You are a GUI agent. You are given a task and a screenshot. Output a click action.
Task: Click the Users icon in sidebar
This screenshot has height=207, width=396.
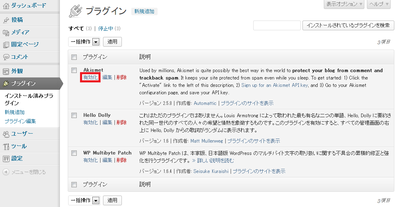click(6, 134)
